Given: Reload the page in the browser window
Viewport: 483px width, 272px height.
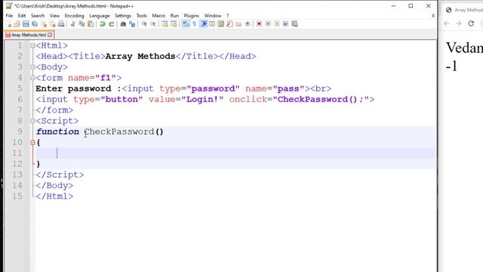Looking at the screenshot, I should (x=471, y=23).
